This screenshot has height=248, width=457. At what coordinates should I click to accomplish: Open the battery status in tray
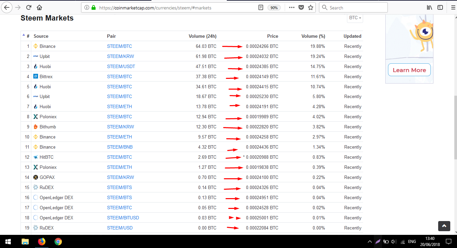pyautogui.click(x=386, y=242)
